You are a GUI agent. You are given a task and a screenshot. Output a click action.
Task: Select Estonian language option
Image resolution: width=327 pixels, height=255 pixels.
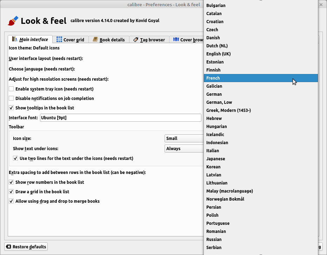pyautogui.click(x=261, y=62)
